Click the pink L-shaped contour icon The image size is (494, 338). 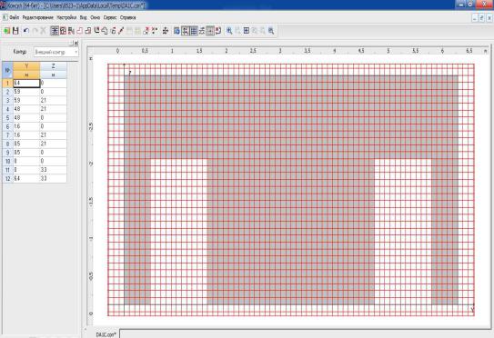point(80,31)
